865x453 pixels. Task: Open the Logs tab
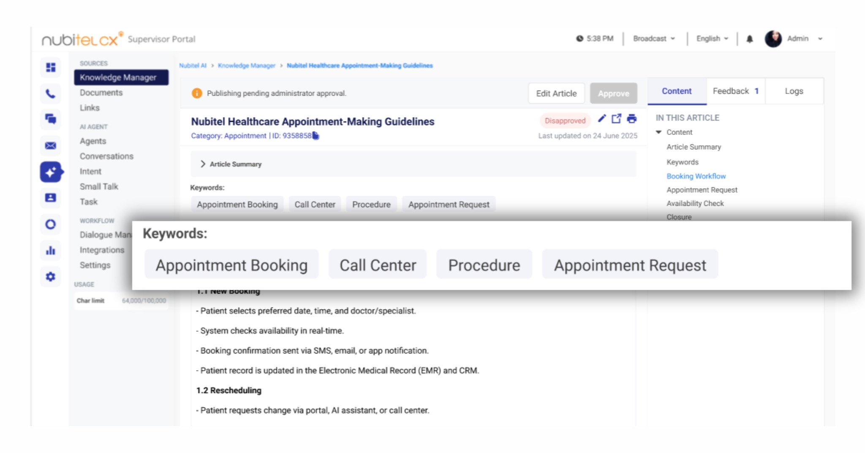click(x=794, y=90)
